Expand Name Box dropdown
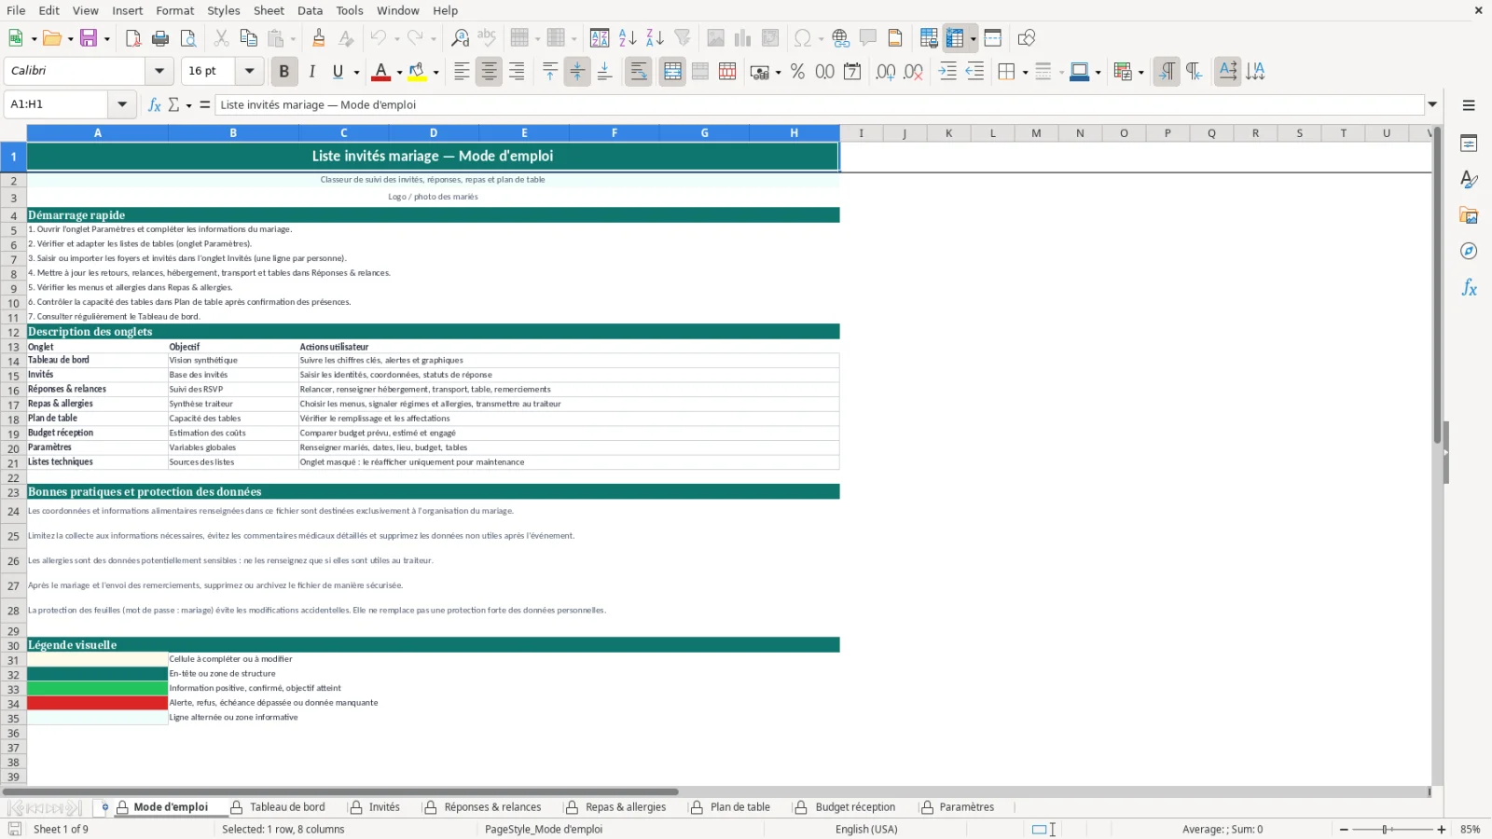The height and width of the screenshot is (839, 1492). click(x=122, y=104)
